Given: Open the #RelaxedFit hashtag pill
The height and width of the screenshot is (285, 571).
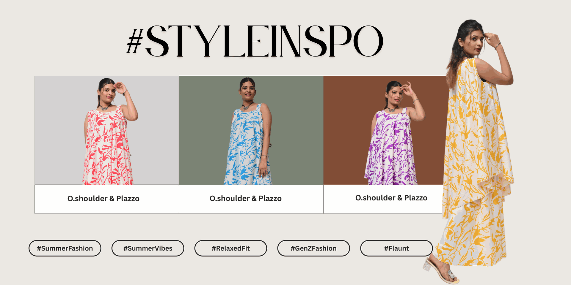Looking at the screenshot, I should pyautogui.click(x=231, y=248).
